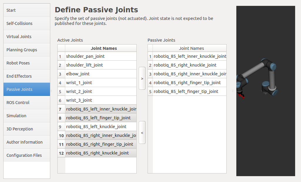301x182 pixels.
Task: Click the red gripper in 3D view
Action: (x=241, y=95)
